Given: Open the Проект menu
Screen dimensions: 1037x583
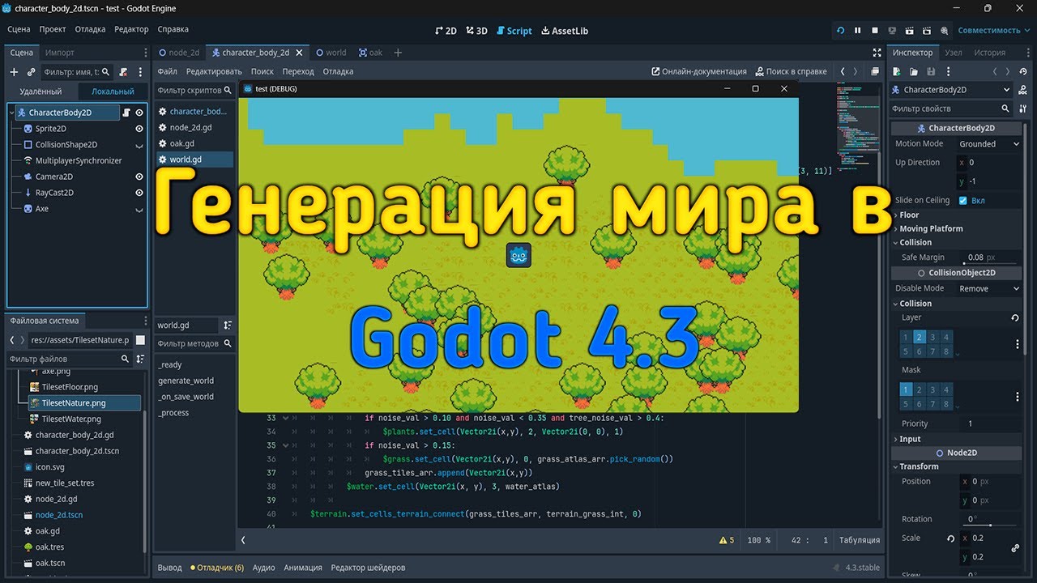Looking at the screenshot, I should coord(53,29).
